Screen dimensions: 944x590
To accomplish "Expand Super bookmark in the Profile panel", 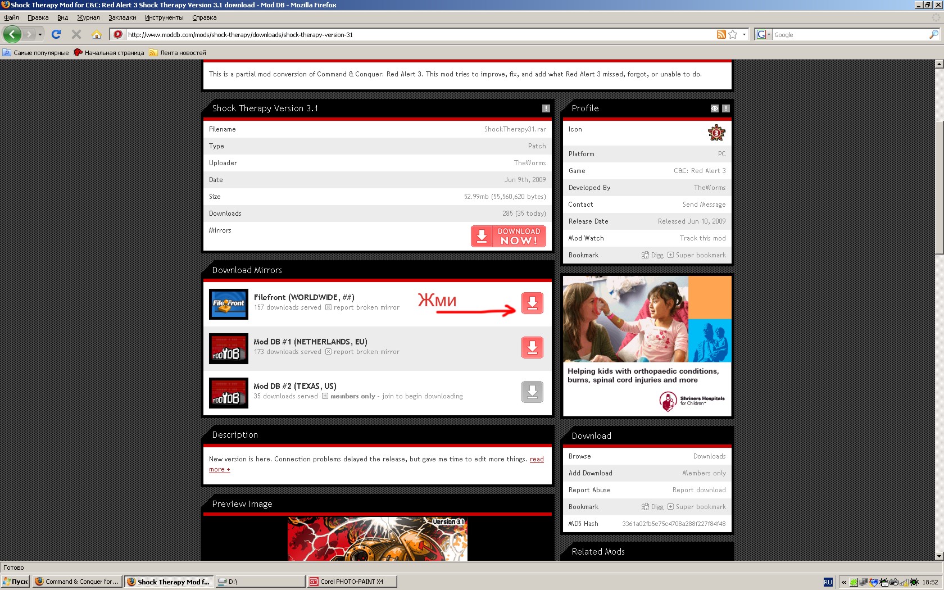I will pos(697,255).
